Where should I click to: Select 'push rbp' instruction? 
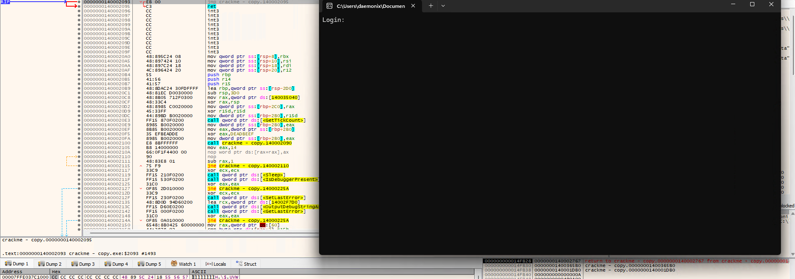[219, 75]
